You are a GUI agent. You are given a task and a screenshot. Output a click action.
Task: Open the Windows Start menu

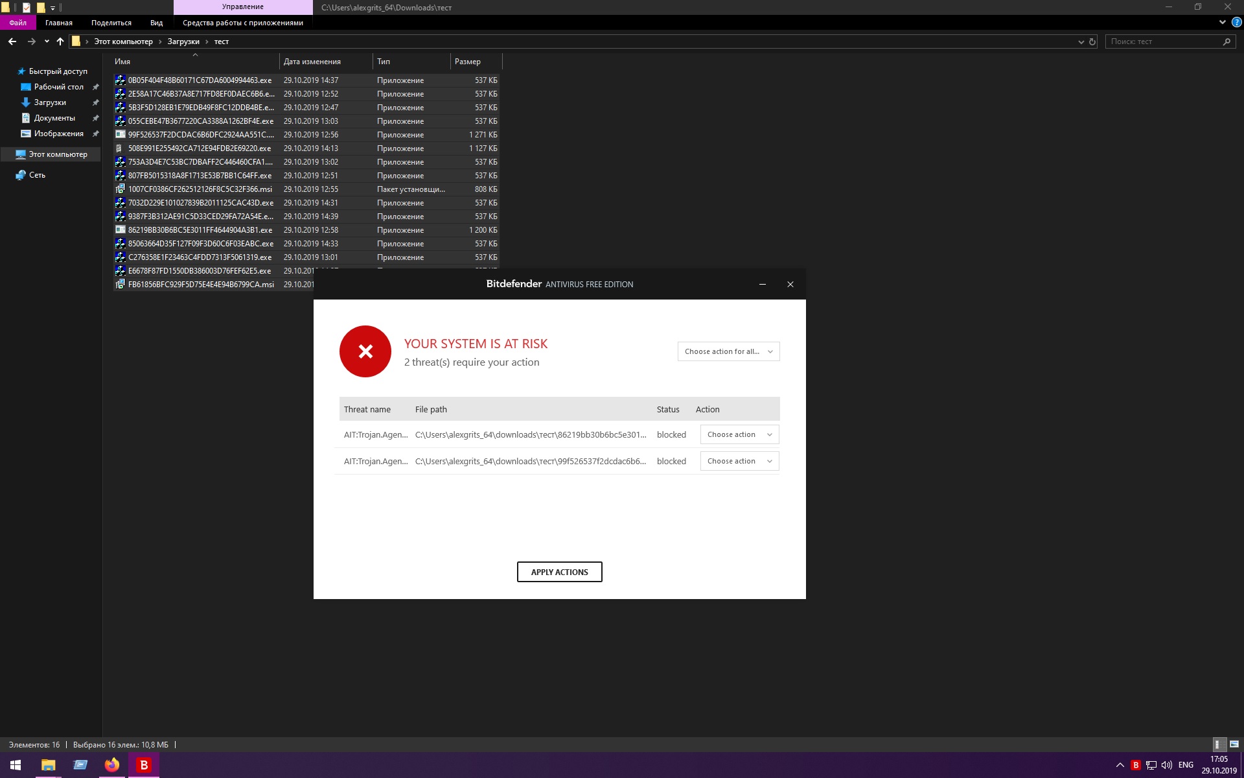(16, 765)
